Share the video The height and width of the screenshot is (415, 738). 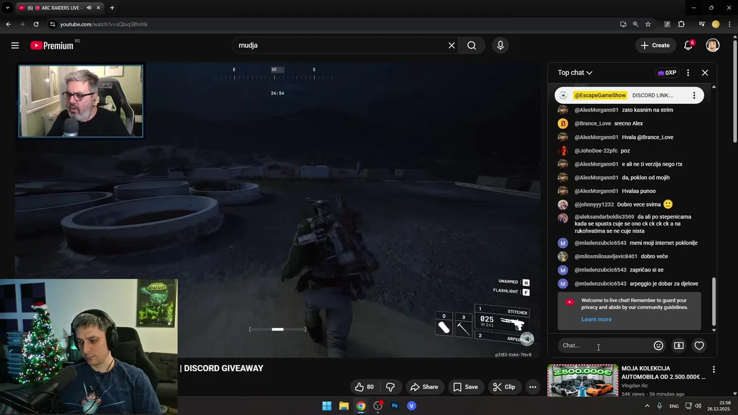point(424,387)
